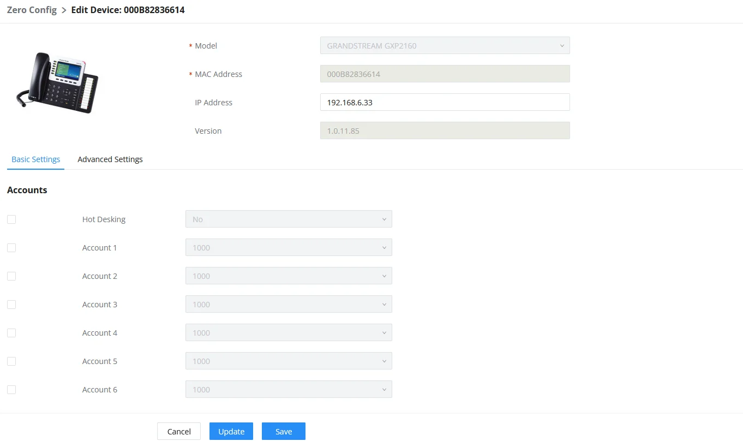Toggle the Account 3 checkbox
Viewport: 743px width, 447px height.
[11, 305]
